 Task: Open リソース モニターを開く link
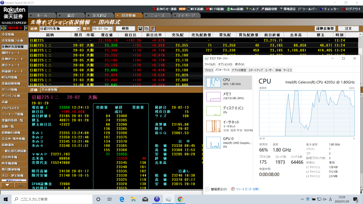[x=247, y=189]
